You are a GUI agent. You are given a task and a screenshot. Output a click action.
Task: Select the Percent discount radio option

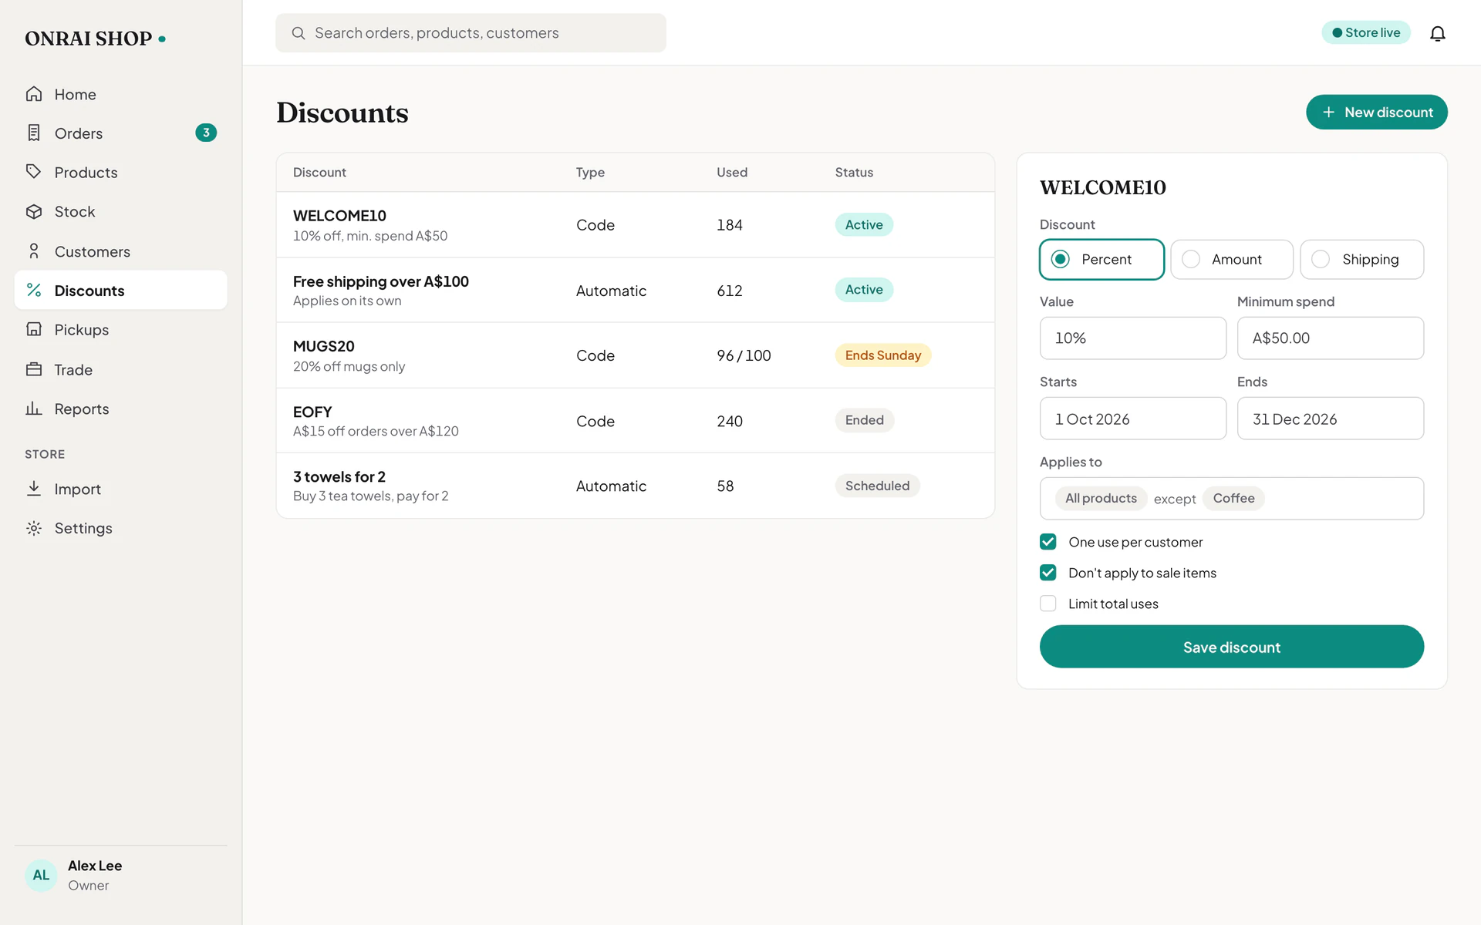(x=1101, y=259)
